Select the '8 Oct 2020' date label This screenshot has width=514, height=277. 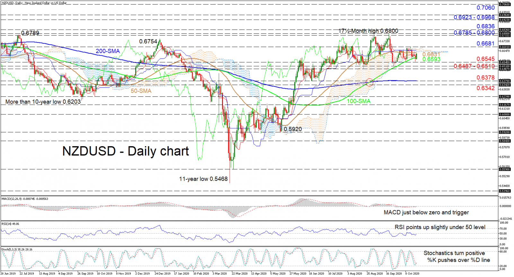[412, 274]
